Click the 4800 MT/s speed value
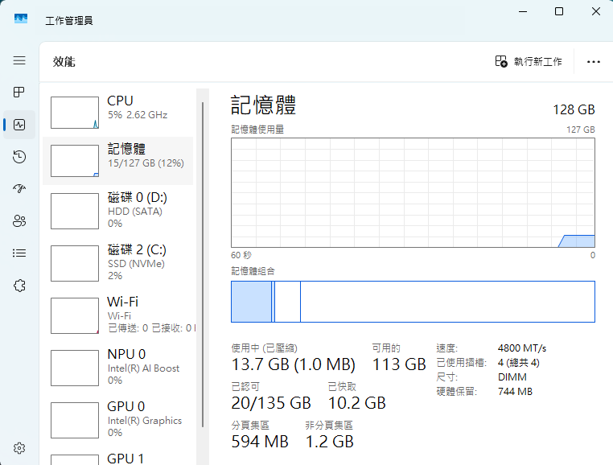The image size is (613, 465). (522, 348)
